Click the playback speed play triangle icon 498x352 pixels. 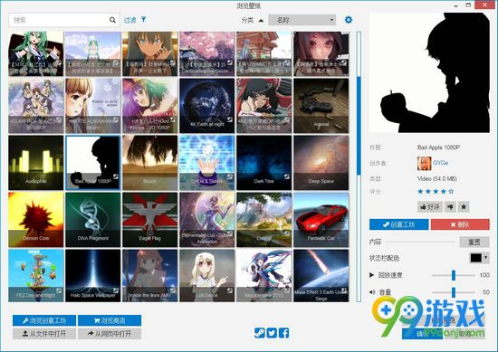pos(371,275)
